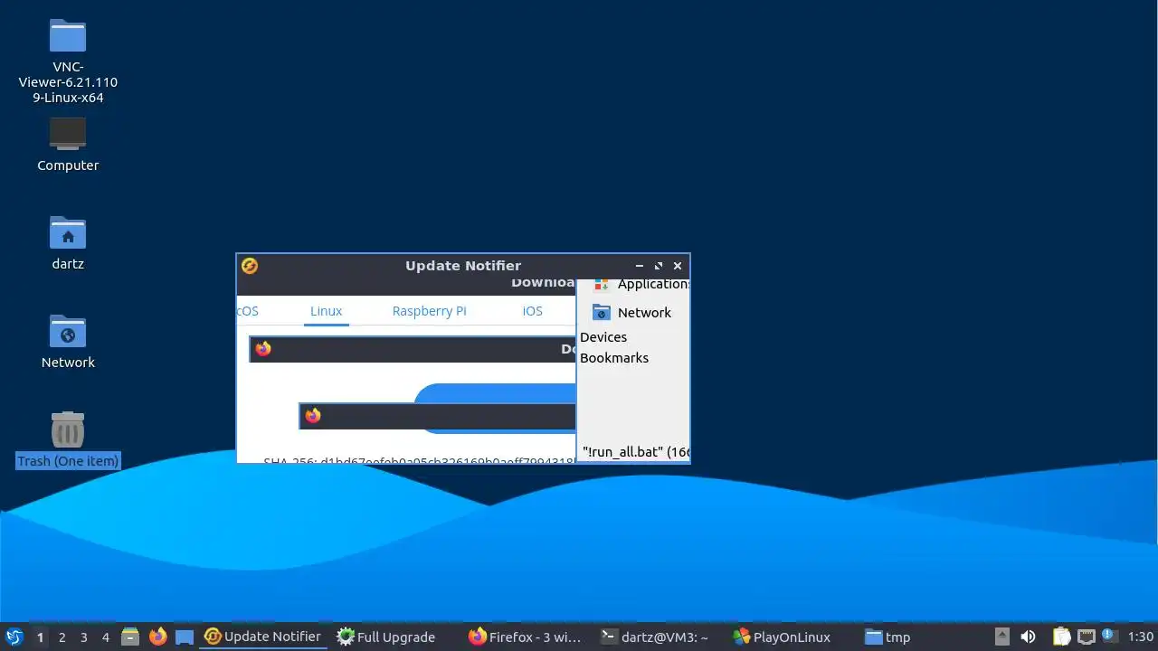Minimize the Update Notifier window

[640, 266]
